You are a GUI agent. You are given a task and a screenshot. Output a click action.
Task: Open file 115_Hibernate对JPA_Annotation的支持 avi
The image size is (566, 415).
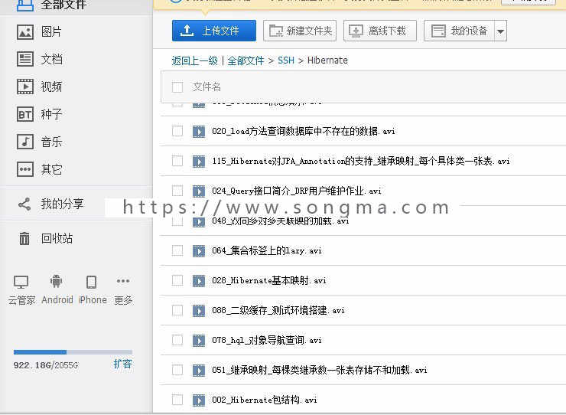361,161
